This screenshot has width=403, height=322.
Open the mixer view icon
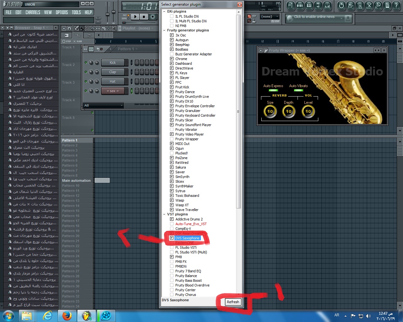327,6
